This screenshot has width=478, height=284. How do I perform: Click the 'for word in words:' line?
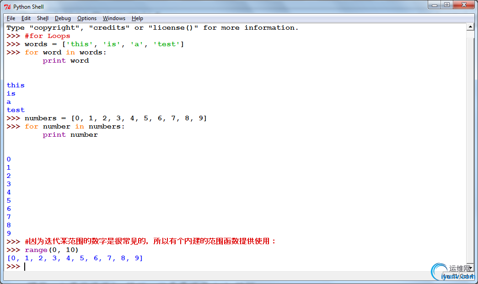pyautogui.click(x=65, y=53)
